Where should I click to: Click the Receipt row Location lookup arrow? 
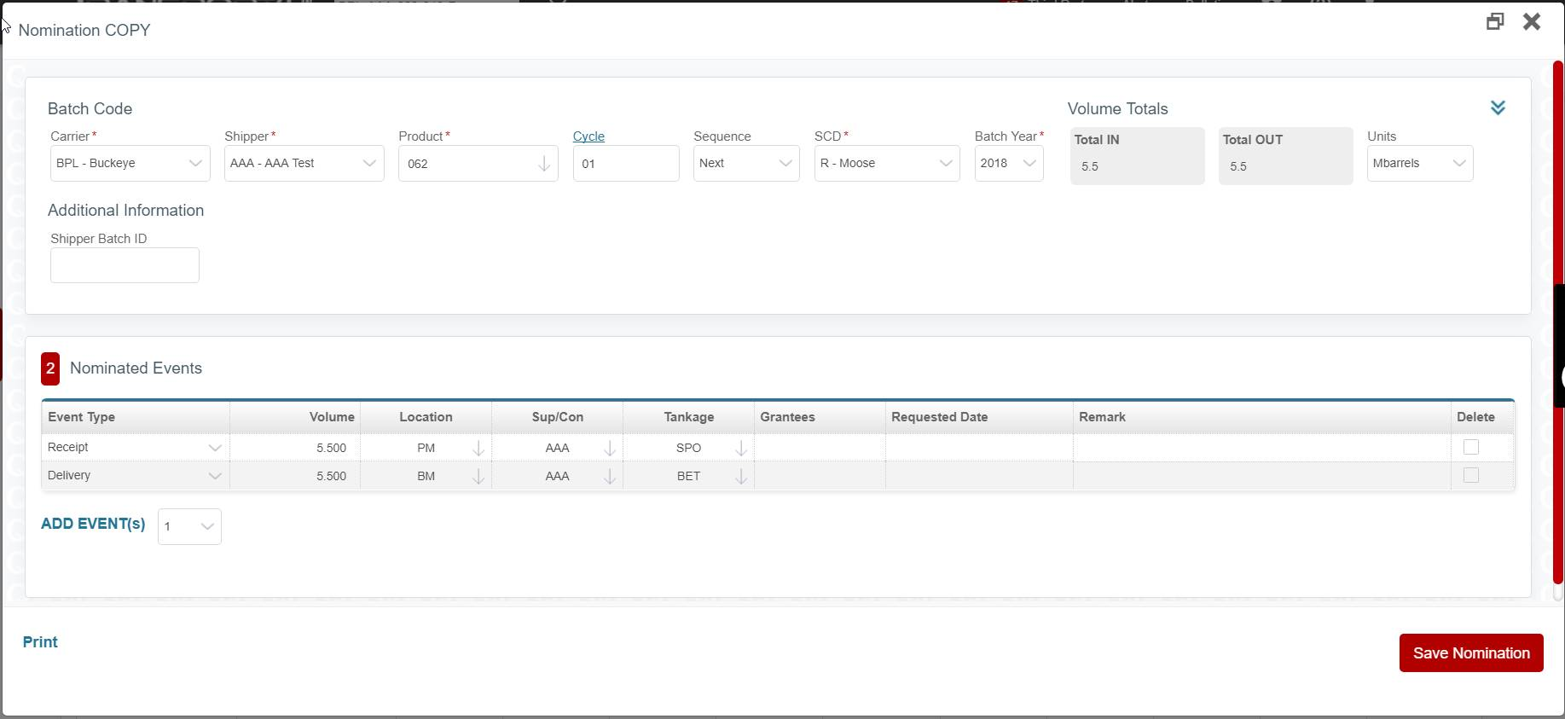pyautogui.click(x=478, y=448)
